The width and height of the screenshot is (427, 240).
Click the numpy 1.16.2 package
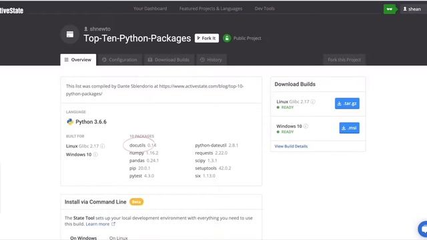click(144, 153)
